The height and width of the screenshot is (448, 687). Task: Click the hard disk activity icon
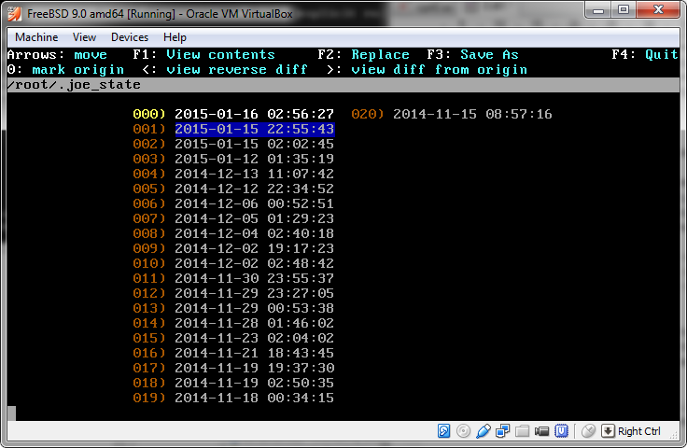446,431
